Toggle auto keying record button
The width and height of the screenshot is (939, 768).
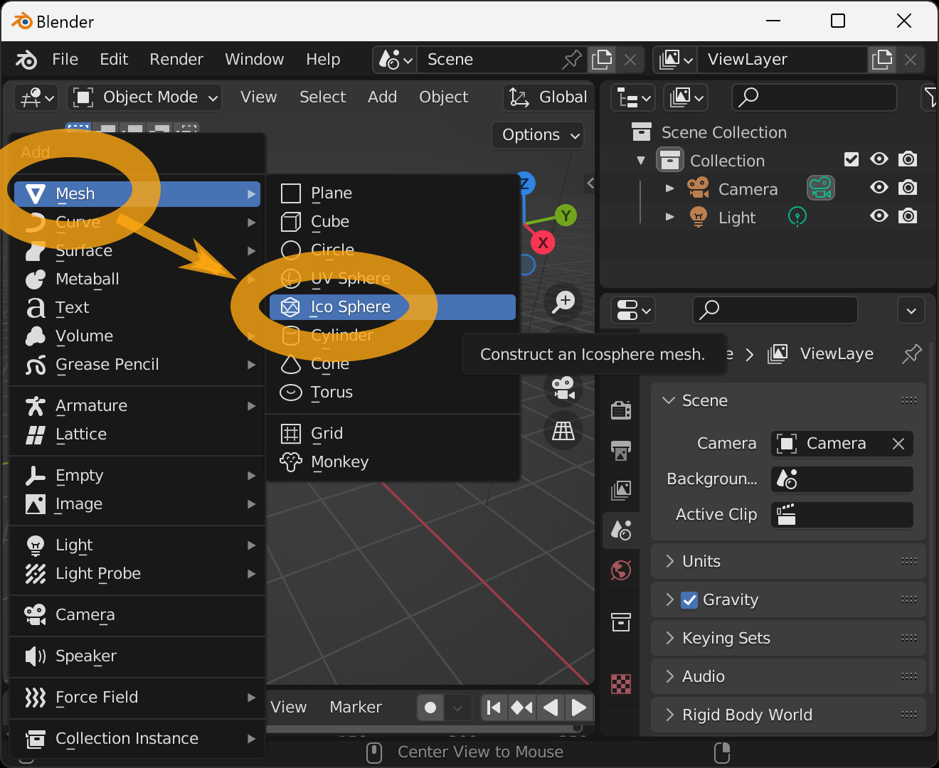coord(430,708)
